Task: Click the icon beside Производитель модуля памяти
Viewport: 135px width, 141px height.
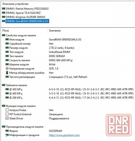Action: [3, 127]
